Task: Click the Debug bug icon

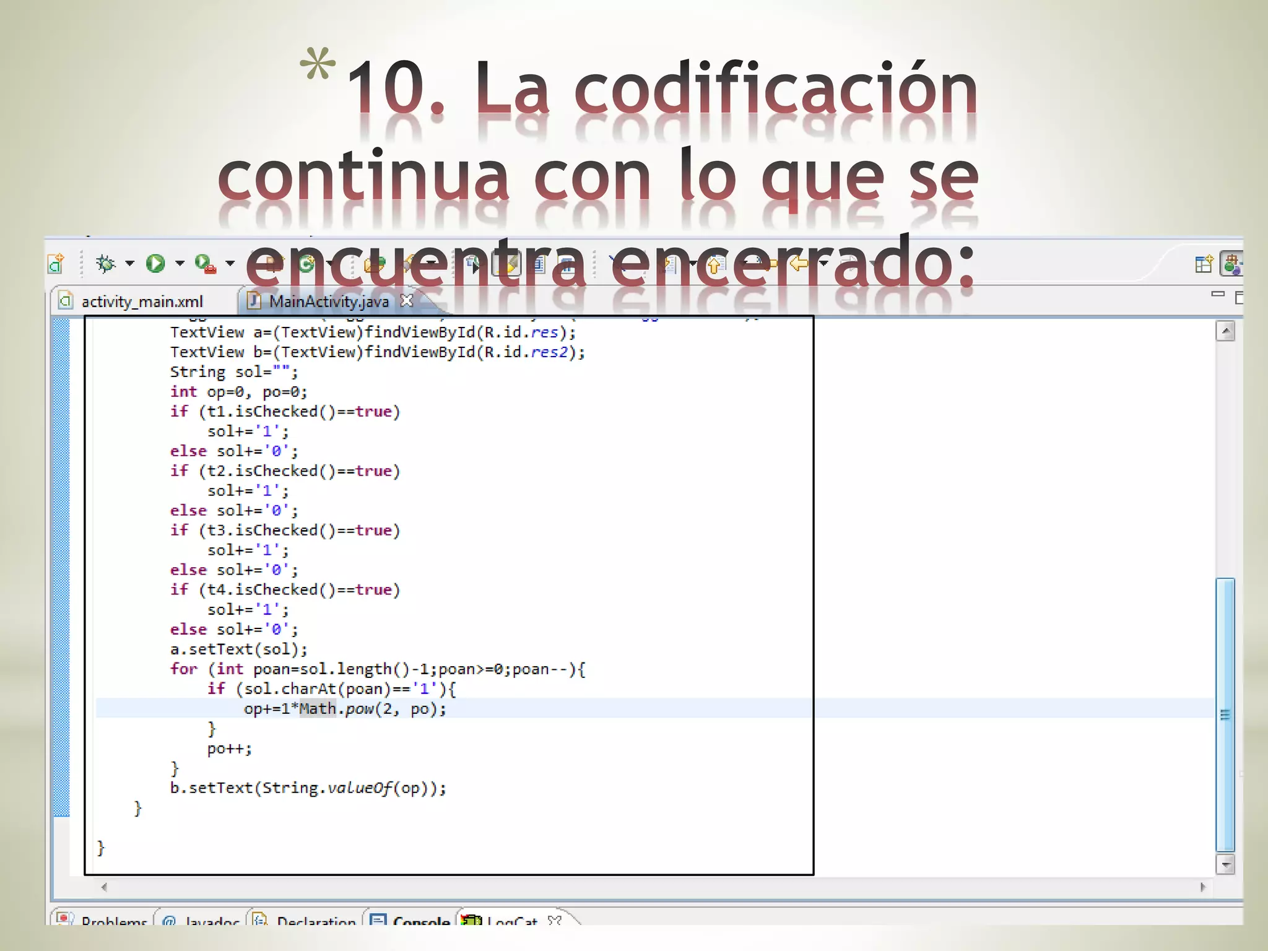Action: click(x=106, y=264)
